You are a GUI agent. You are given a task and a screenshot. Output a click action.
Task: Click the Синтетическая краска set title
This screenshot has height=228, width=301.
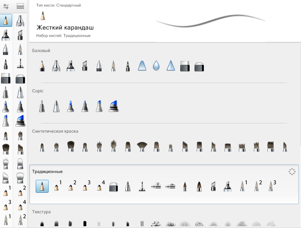(55, 131)
